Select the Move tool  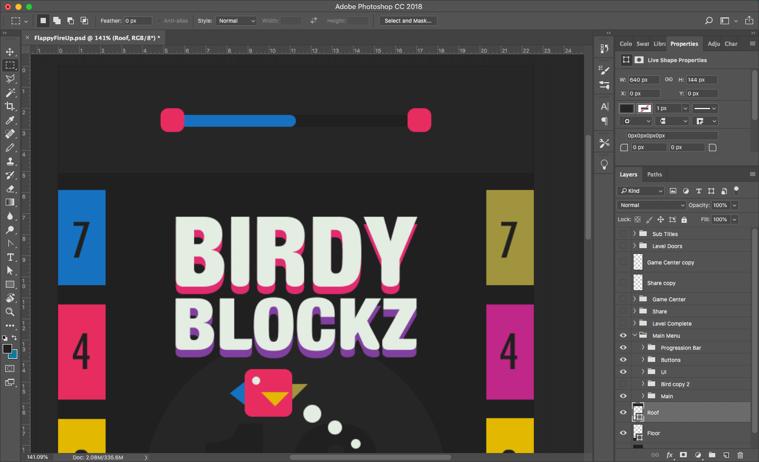[x=10, y=52]
